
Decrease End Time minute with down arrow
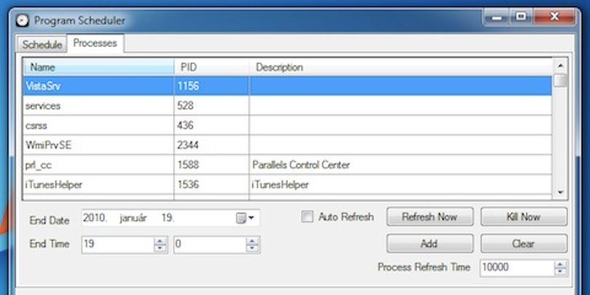point(253,248)
